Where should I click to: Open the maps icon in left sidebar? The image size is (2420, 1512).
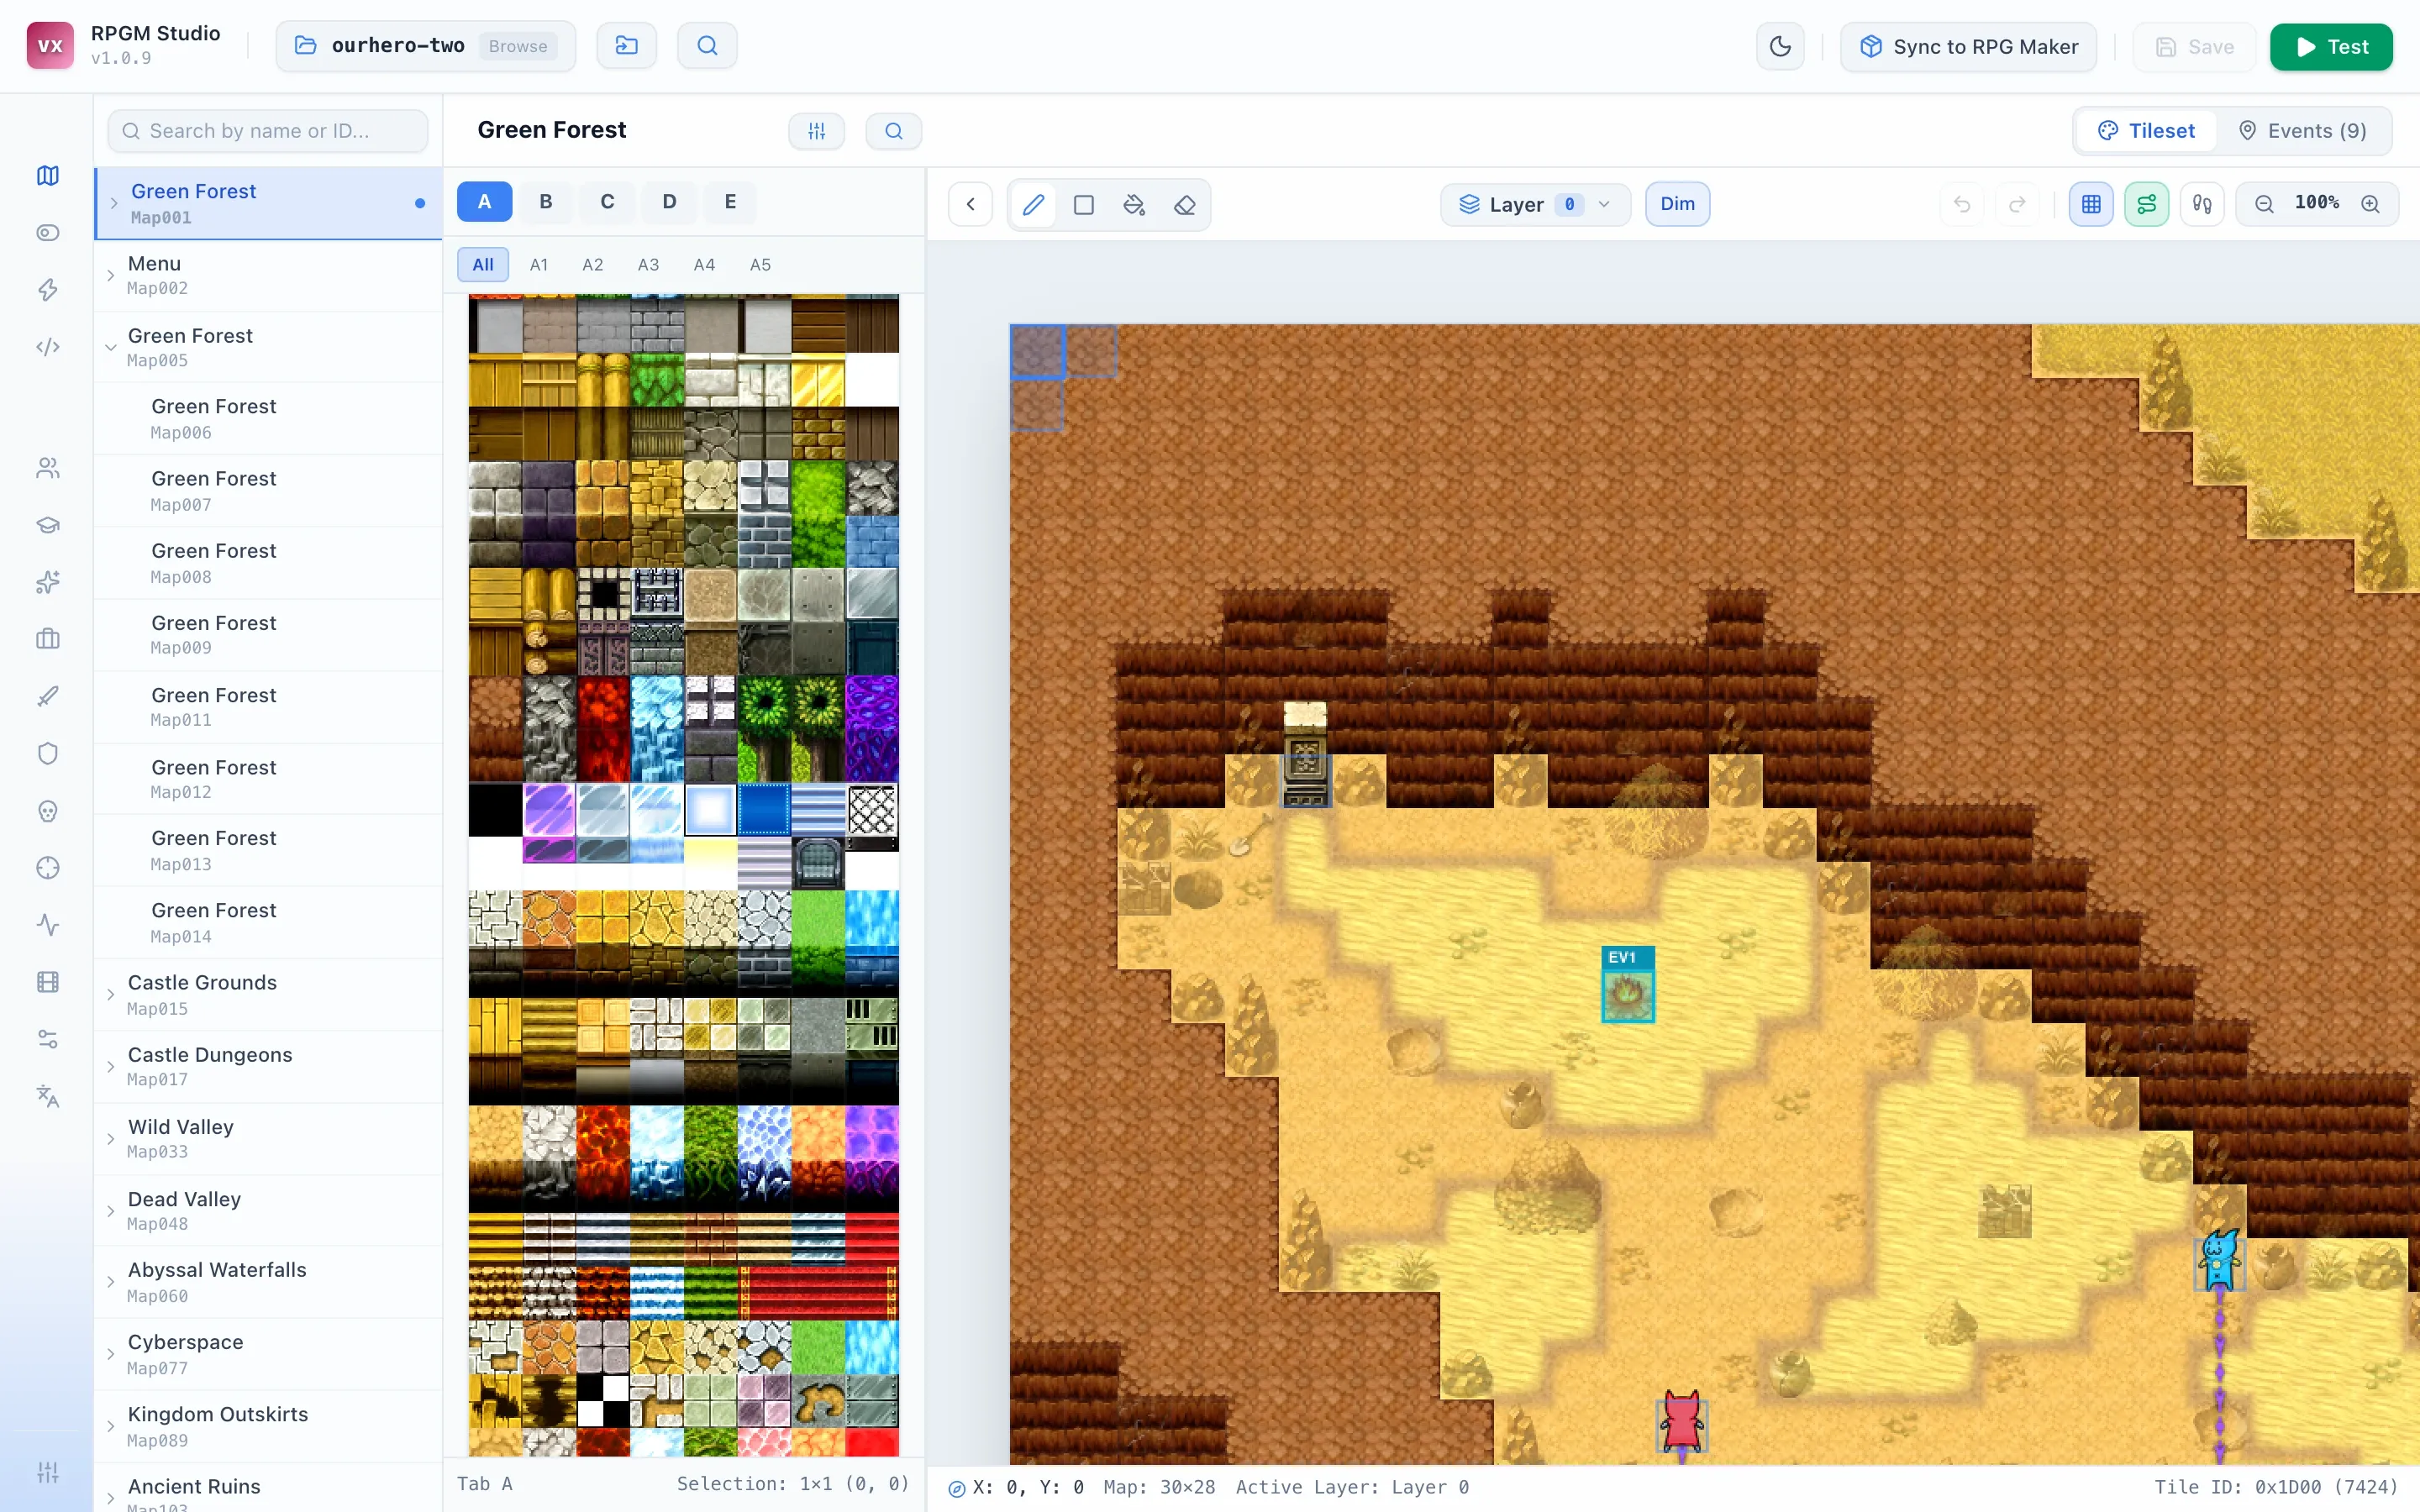(48, 176)
